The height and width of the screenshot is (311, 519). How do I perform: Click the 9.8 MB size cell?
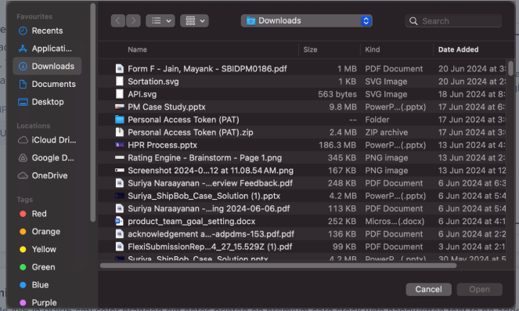pyautogui.click(x=343, y=107)
